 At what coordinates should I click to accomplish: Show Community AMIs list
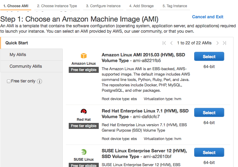point(32,66)
